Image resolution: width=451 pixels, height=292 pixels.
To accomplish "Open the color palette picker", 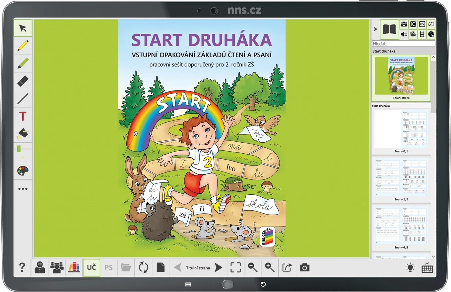I will [23, 171].
